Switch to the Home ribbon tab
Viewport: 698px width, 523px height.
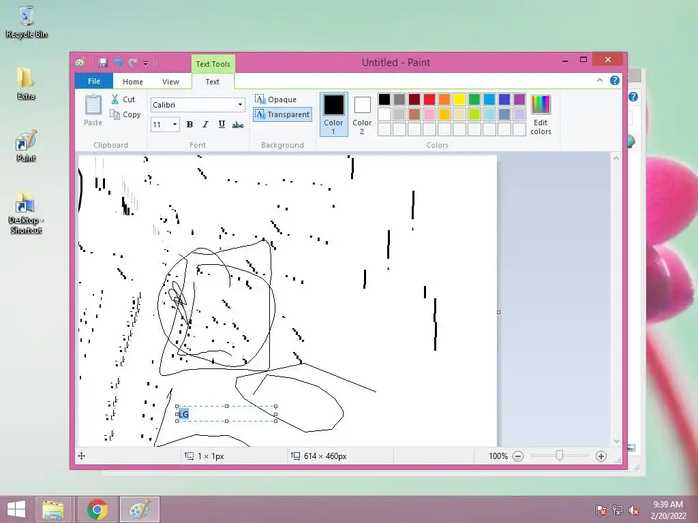coord(133,82)
